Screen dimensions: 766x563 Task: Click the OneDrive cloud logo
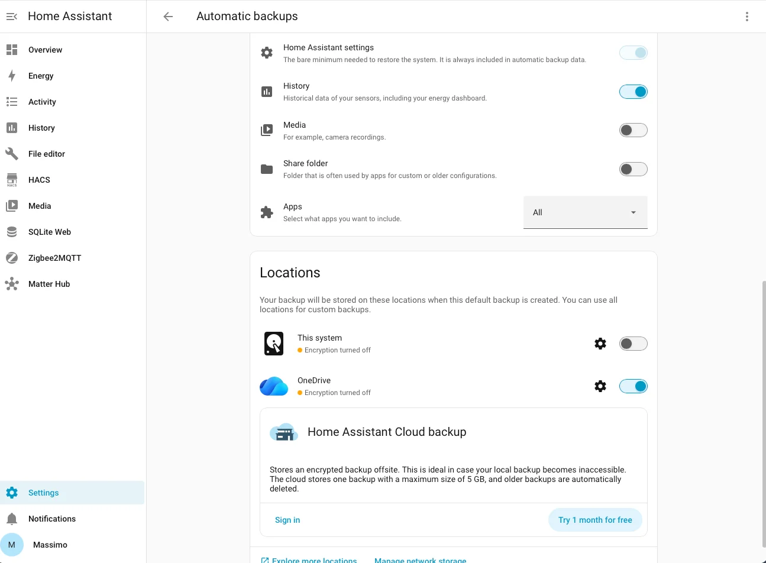coord(274,386)
